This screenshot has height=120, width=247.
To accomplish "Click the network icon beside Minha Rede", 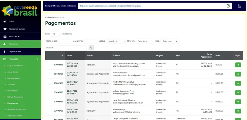I will pos(5,36).
